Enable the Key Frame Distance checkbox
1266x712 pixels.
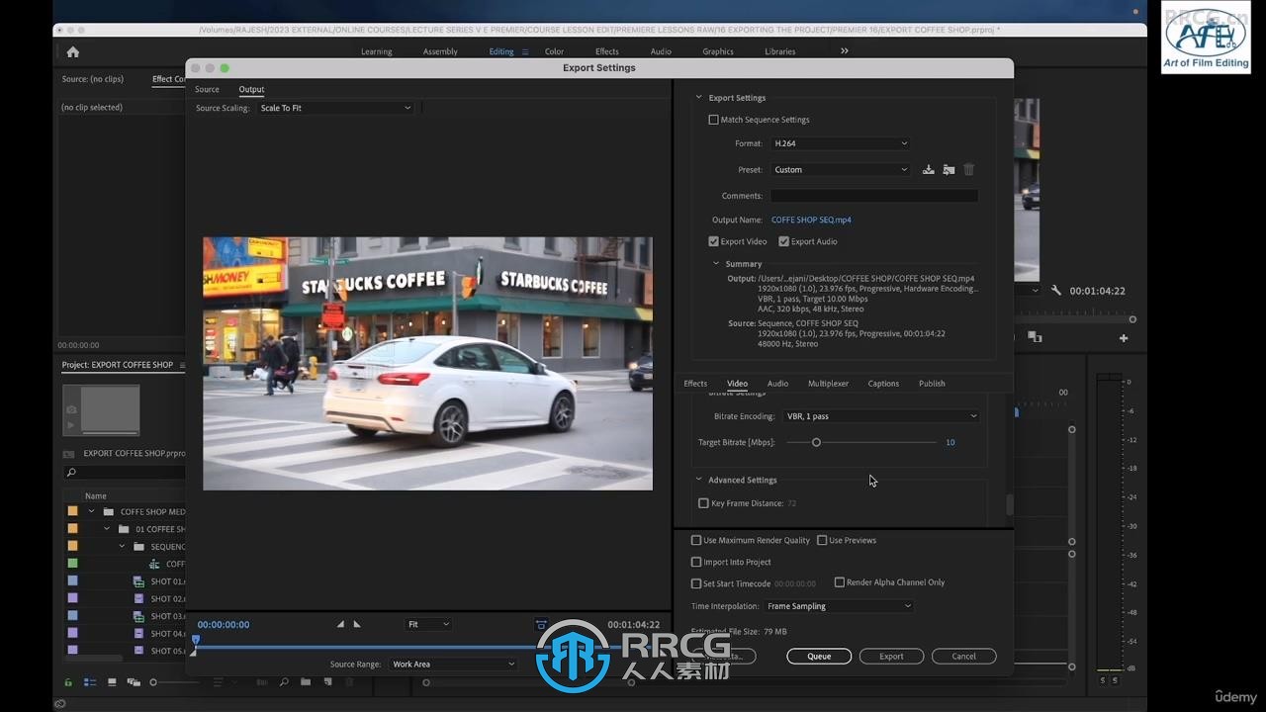[x=704, y=503]
